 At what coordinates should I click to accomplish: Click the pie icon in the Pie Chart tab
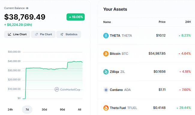36,34
